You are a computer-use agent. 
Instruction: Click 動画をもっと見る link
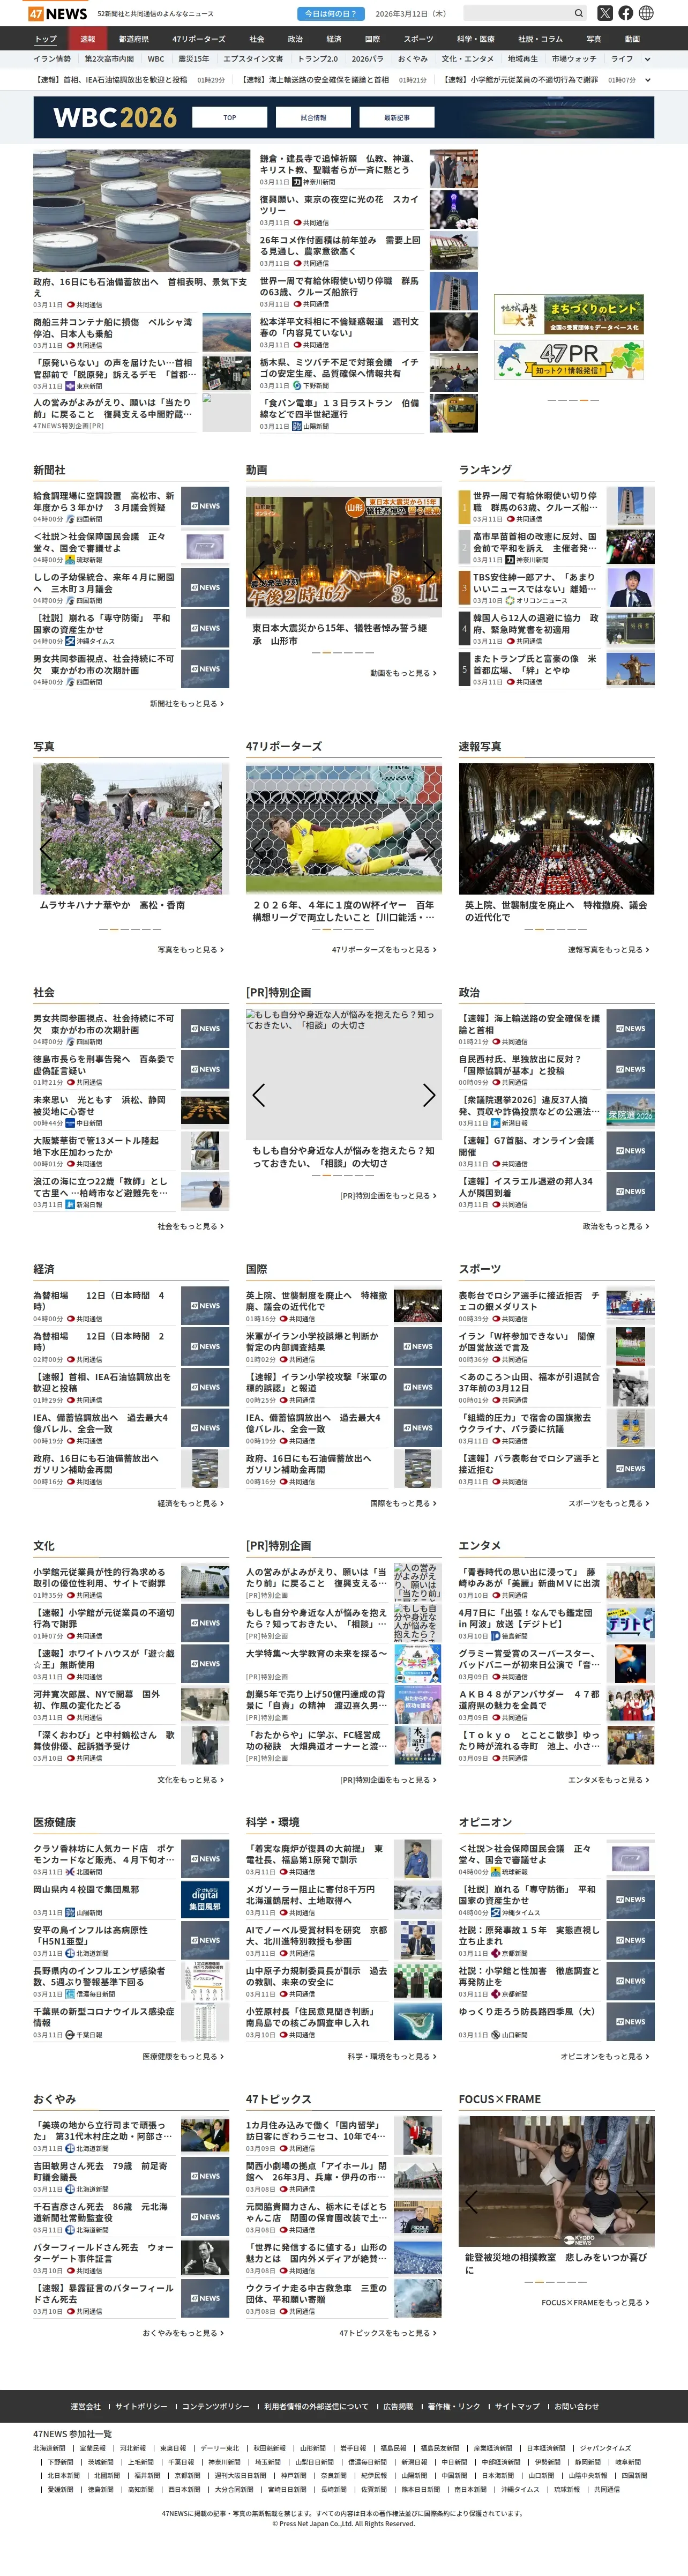click(x=403, y=673)
